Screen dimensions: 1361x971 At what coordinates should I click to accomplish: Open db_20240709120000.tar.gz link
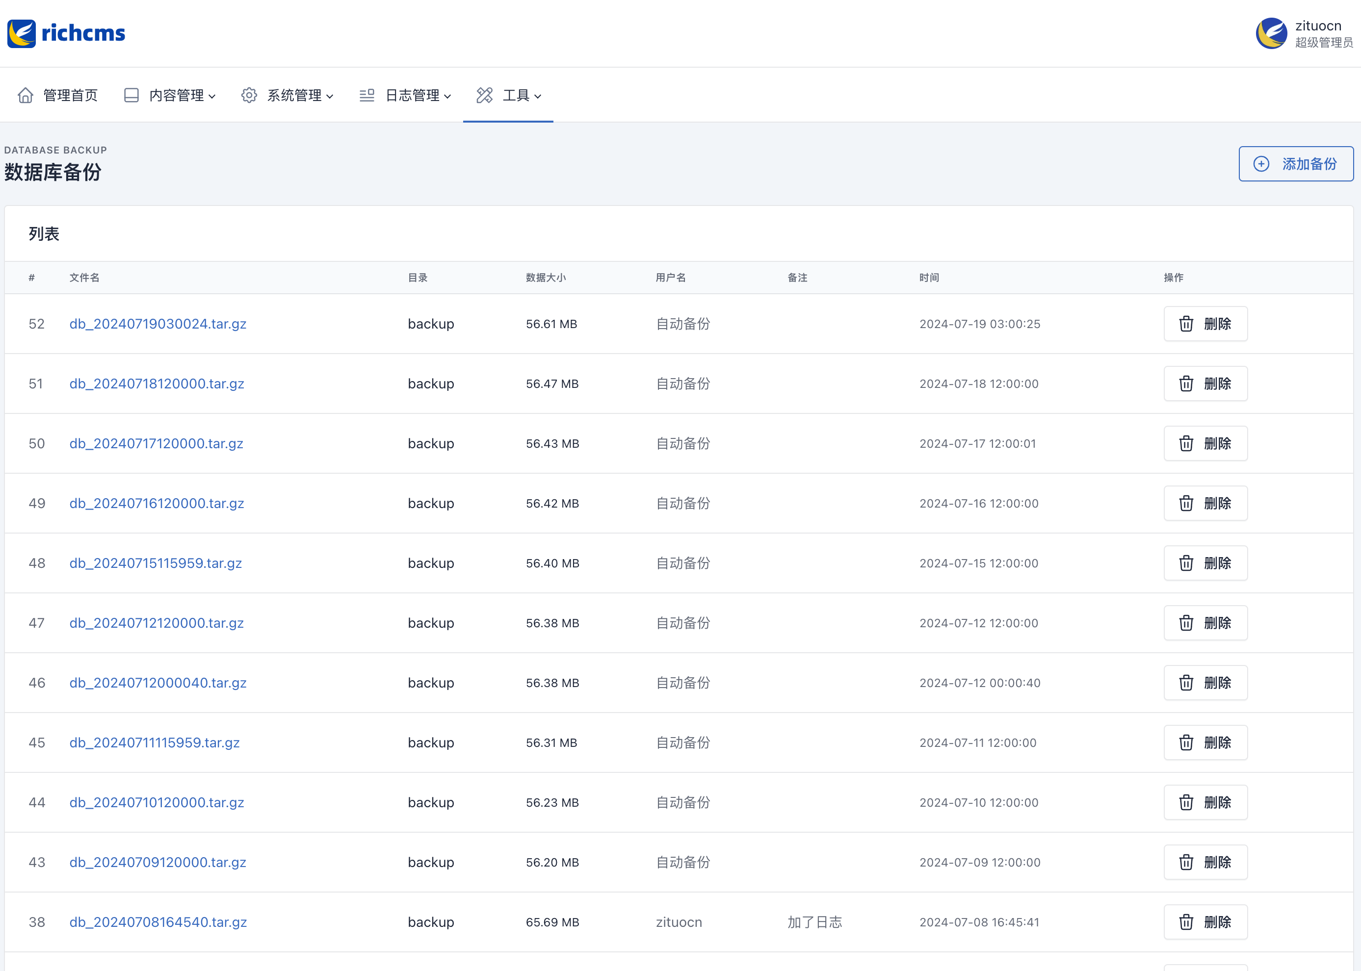point(158,862)
